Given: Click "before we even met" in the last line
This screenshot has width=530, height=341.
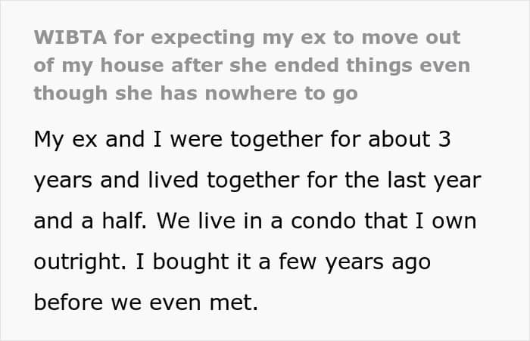Looking at the screenshot, I should click(146, 302).
